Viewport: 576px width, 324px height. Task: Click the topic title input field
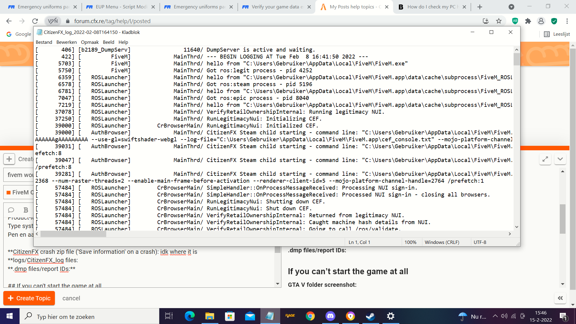click(x=19, y=175)
